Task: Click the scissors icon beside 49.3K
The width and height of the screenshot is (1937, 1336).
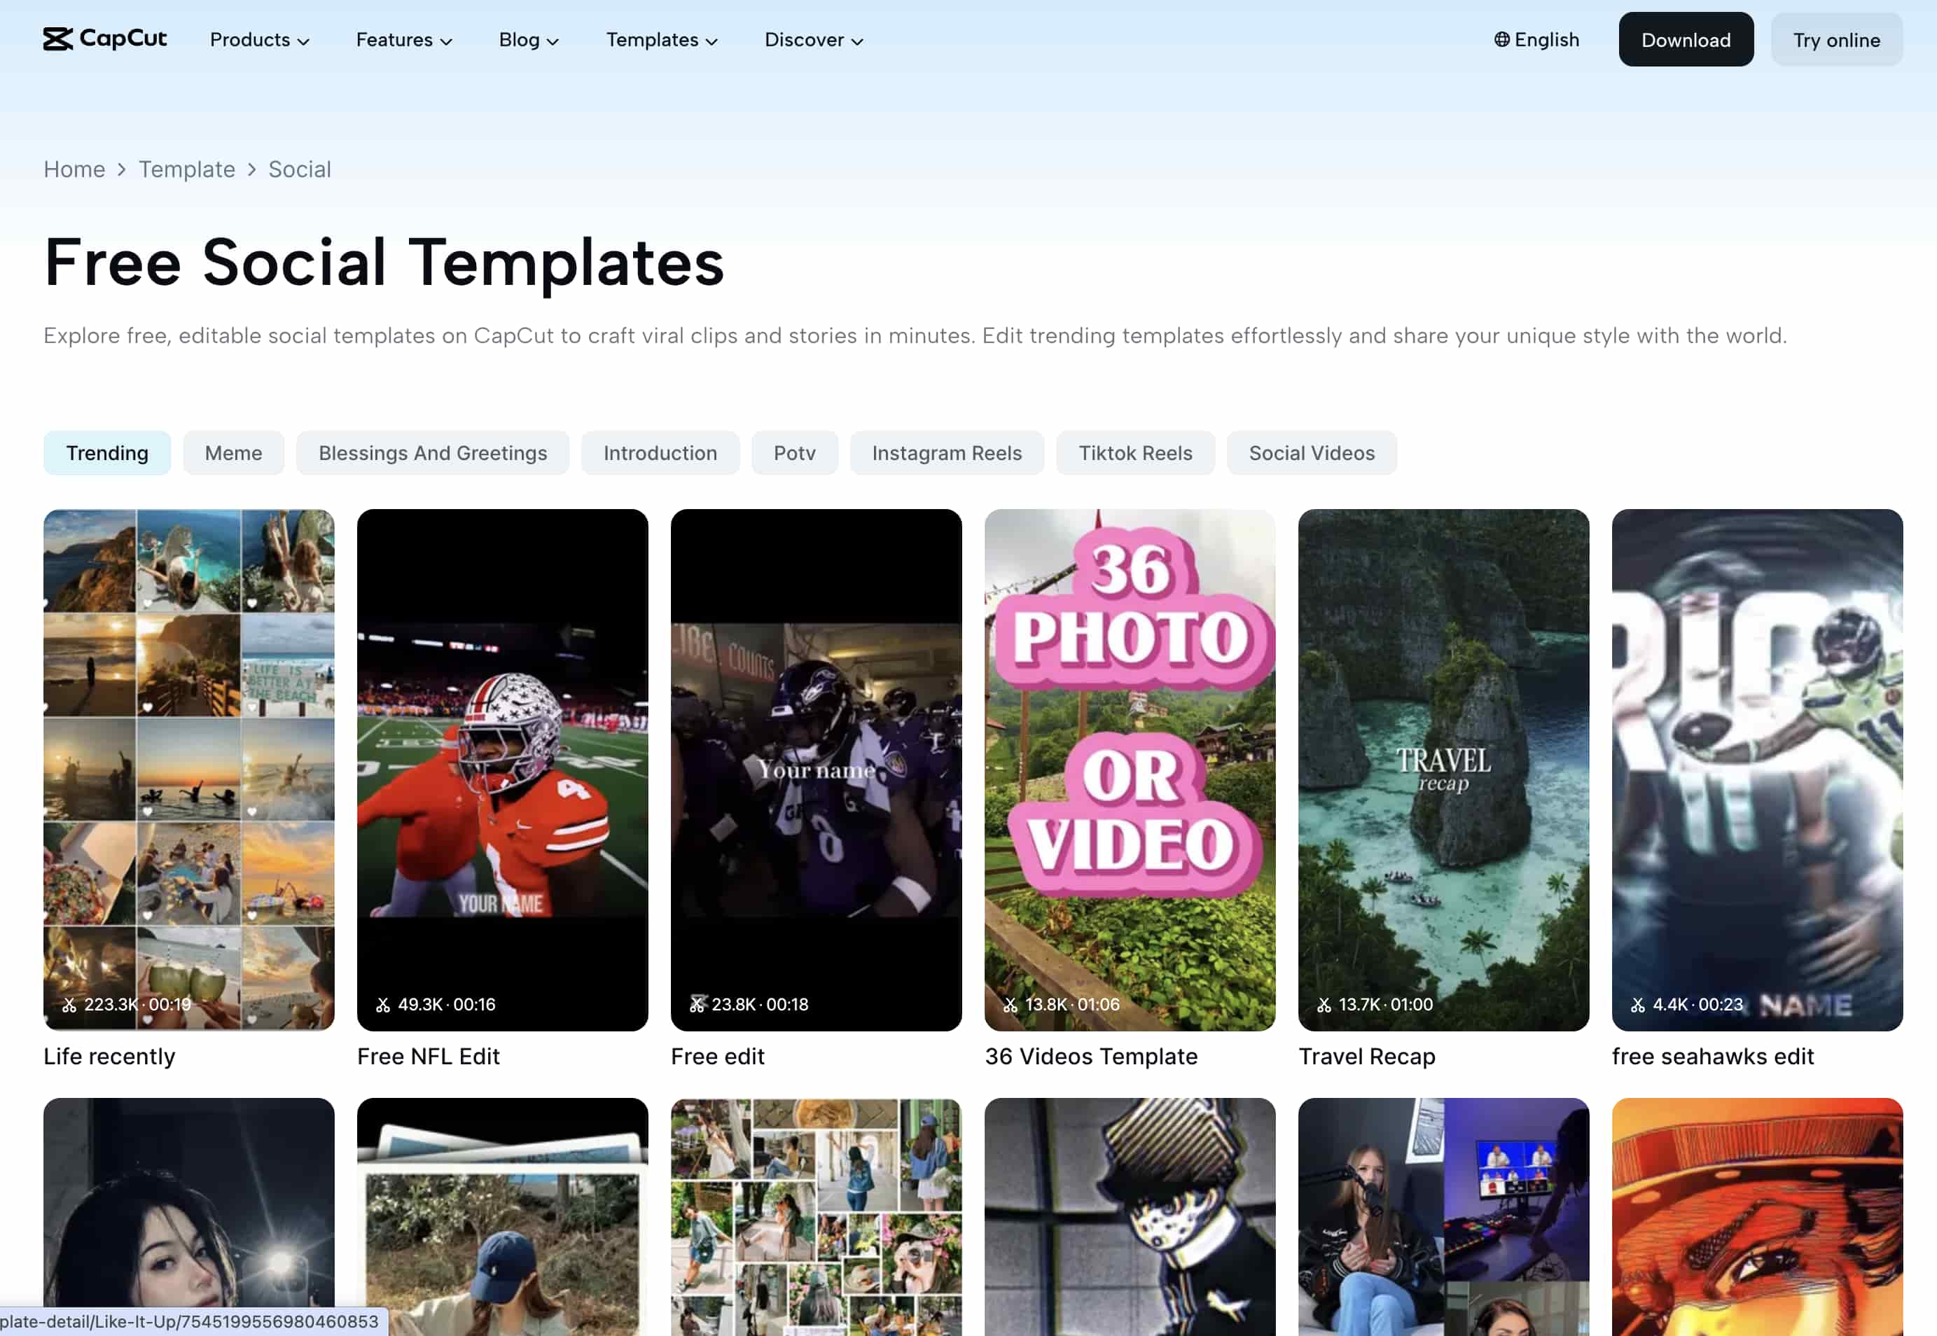Action: click(x=383, y=1005)
